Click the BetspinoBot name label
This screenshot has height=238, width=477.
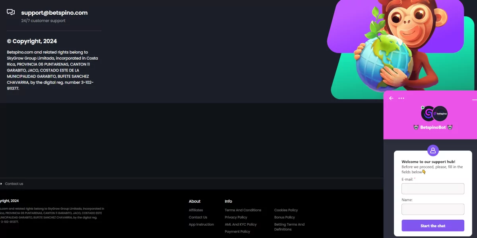coord(433,128)
